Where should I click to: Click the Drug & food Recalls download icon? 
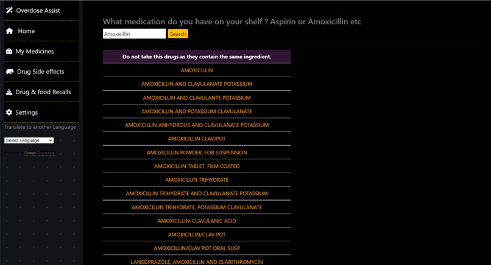coord(9,92)
